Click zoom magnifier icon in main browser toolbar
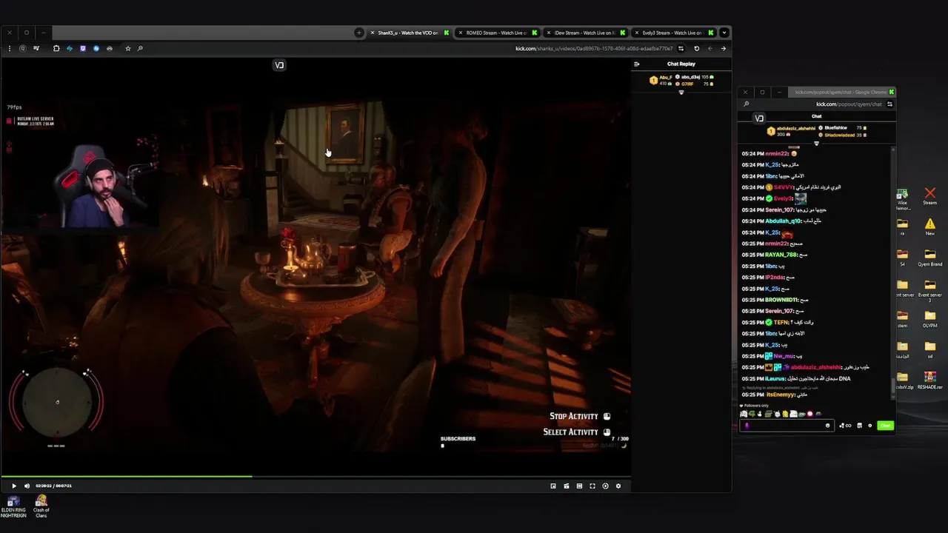This screenshot has height=533, width=948. coord(140,49)
